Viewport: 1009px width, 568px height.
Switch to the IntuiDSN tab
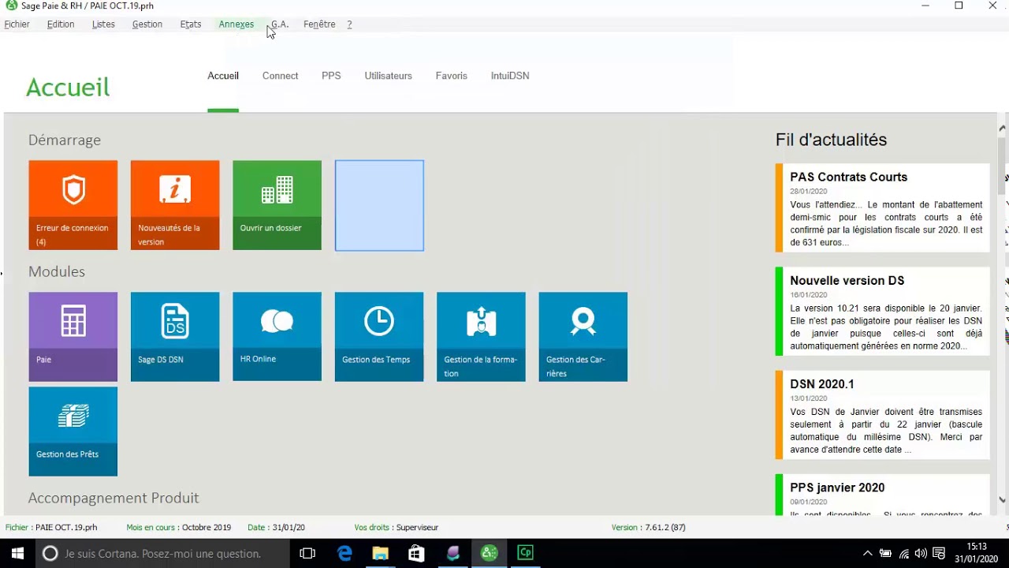510,76
